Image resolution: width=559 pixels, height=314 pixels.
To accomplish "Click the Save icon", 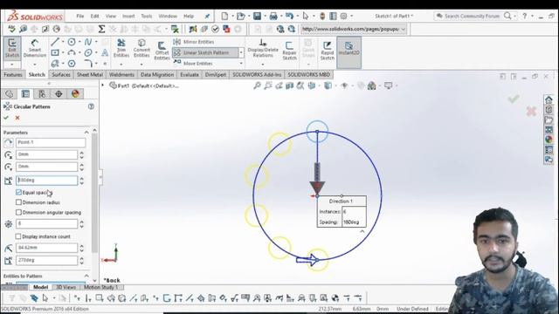I will (x=257, y=16).
